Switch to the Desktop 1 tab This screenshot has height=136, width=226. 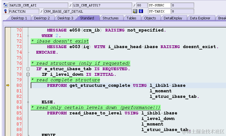pos(19,18)
